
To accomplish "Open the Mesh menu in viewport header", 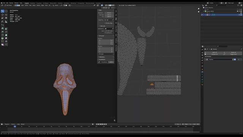I will [x=34, y=5].
